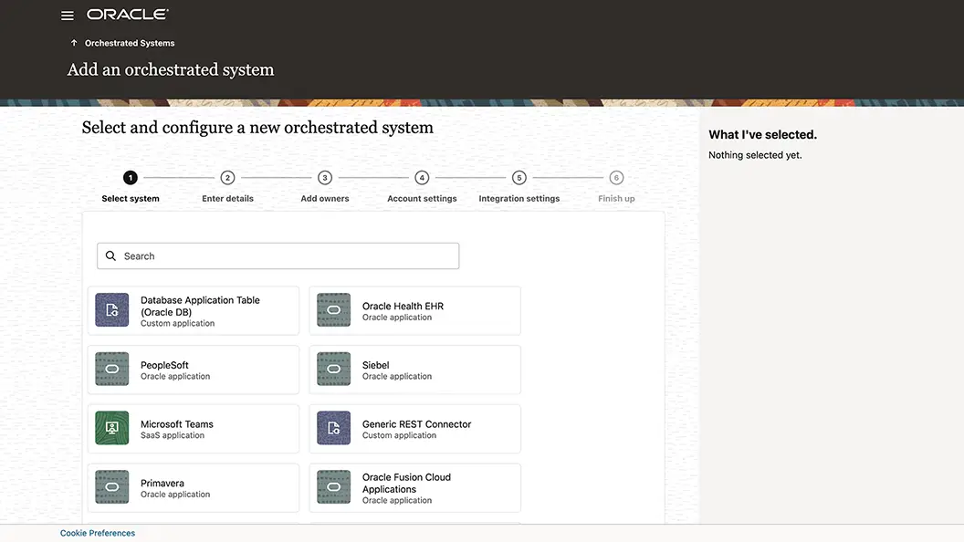Click 'SaaS application' under Microsoft Teams
This screenshot has height=542, width=964.
tap(173, 435)
